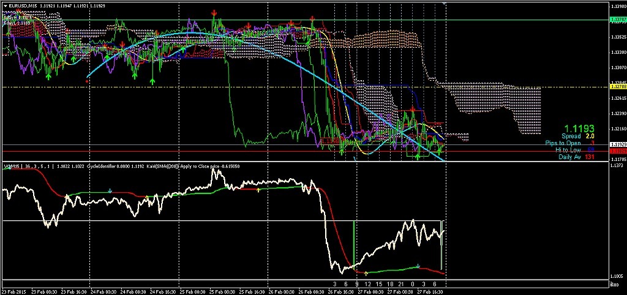Viewport: 627px width, 295px height.
Task: Click the 1.1373 indicator scale value
Action: coord(617,165)
